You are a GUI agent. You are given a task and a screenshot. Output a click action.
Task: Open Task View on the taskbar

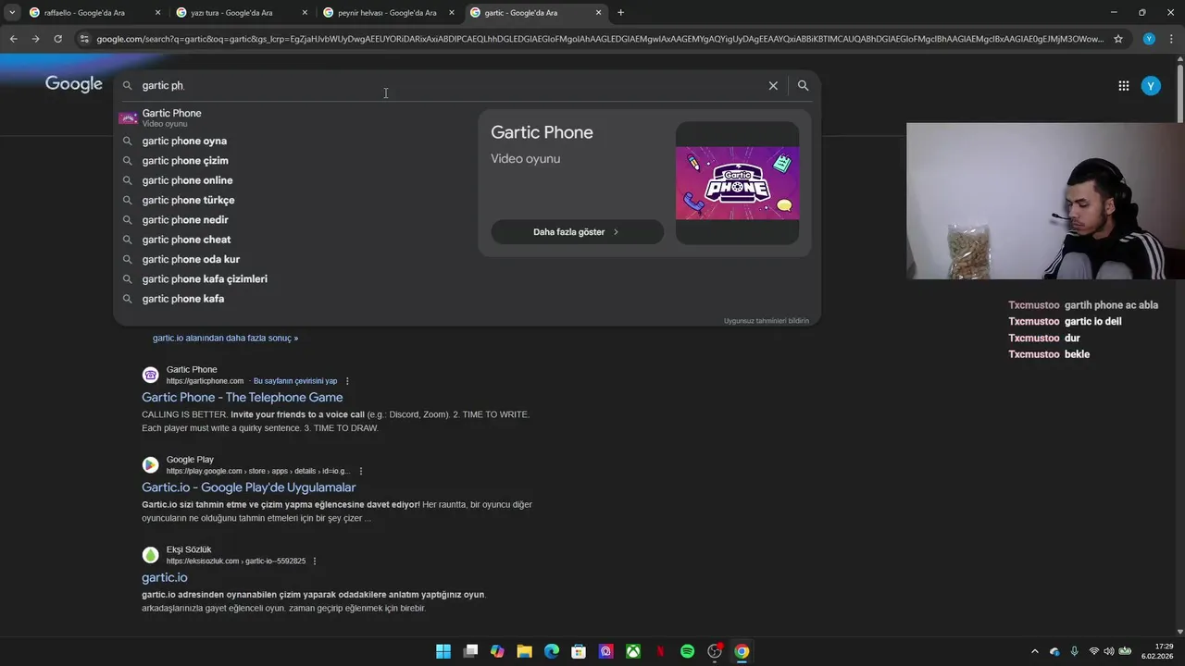coord(470,651)
